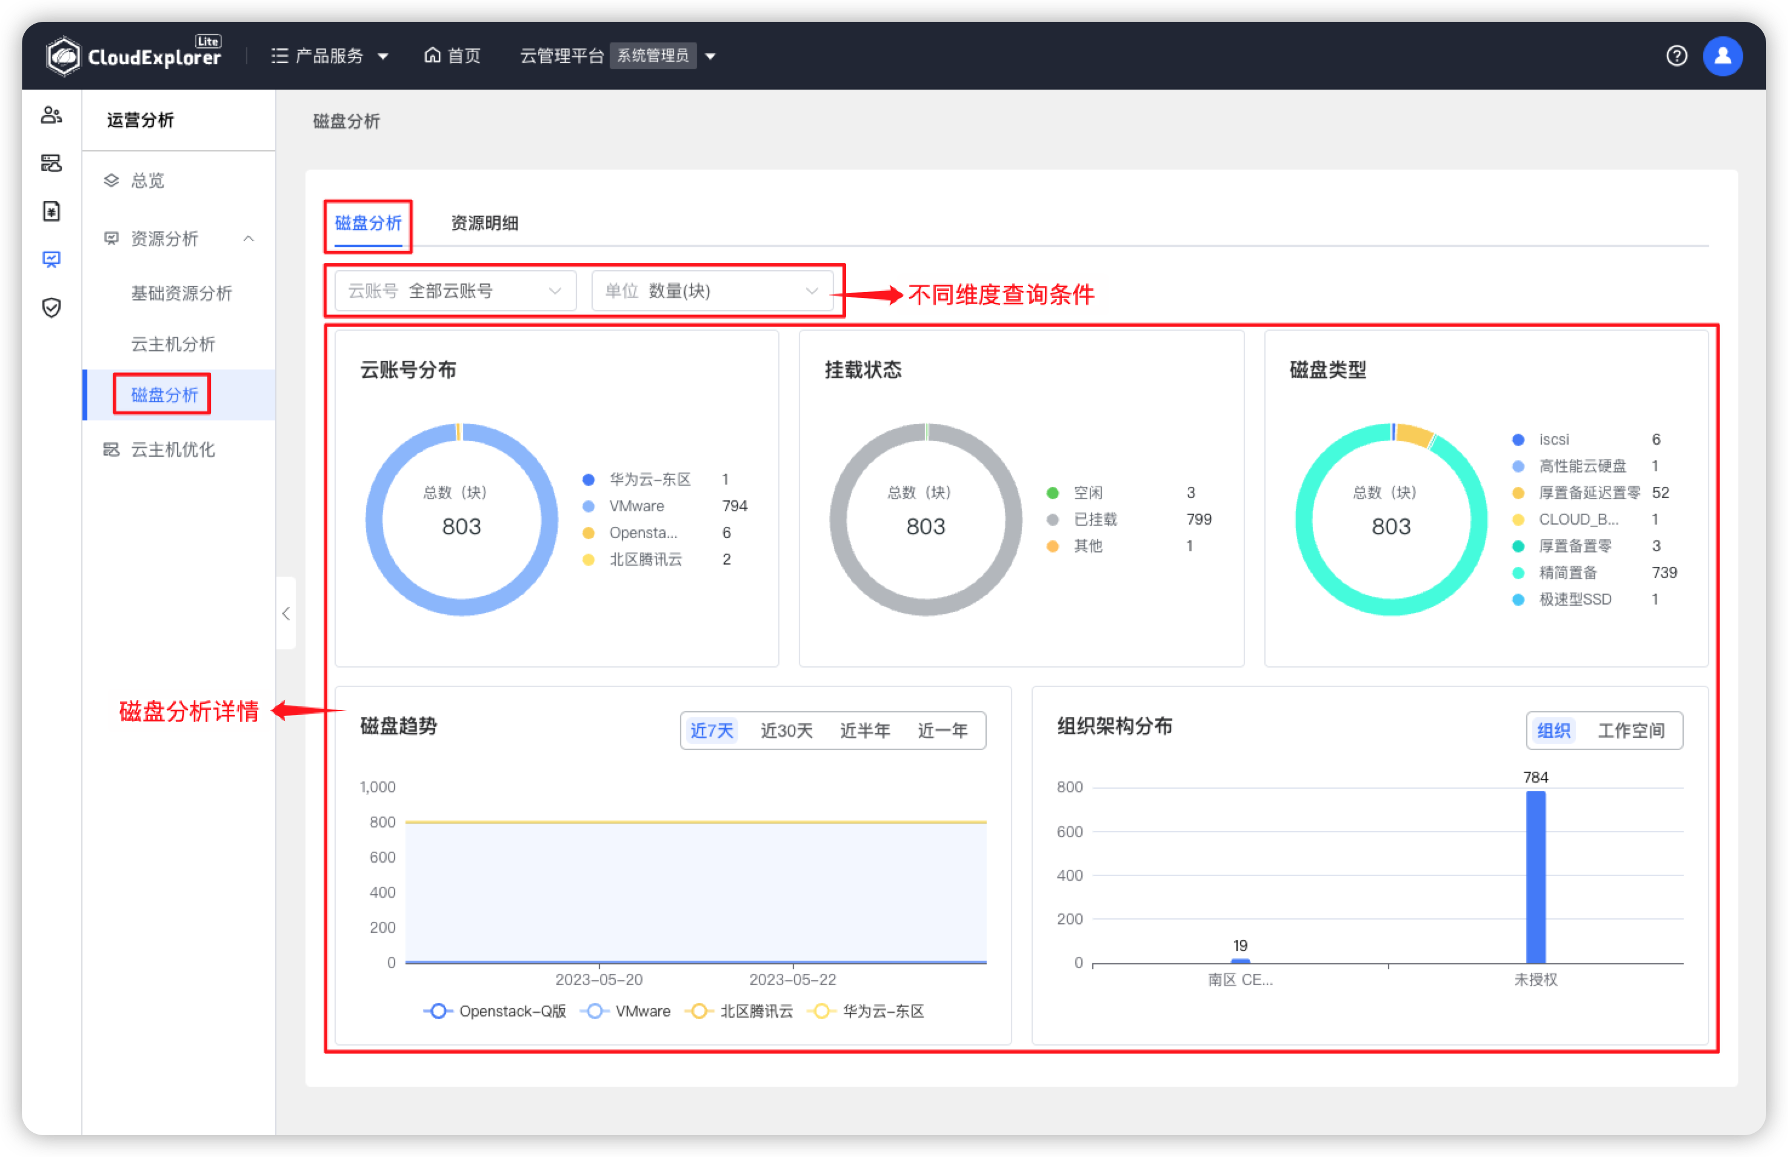Open the 产品服务 menu
Viewport: 1788px width, 1157px height.
(x=329, y=56)
